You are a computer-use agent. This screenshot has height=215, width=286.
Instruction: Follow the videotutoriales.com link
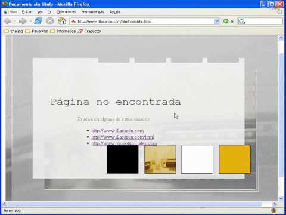click(124, 143)
